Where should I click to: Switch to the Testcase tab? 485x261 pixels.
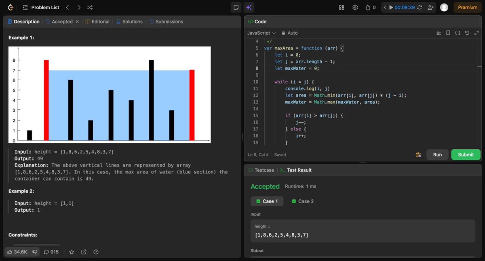coord(261,170)
